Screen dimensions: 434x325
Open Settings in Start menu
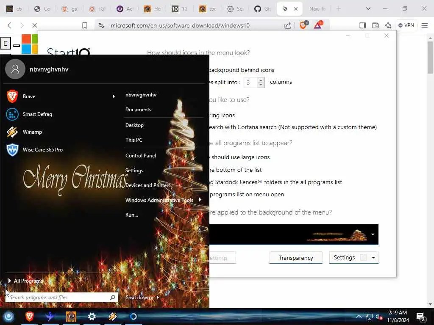(x=134, y=171)
